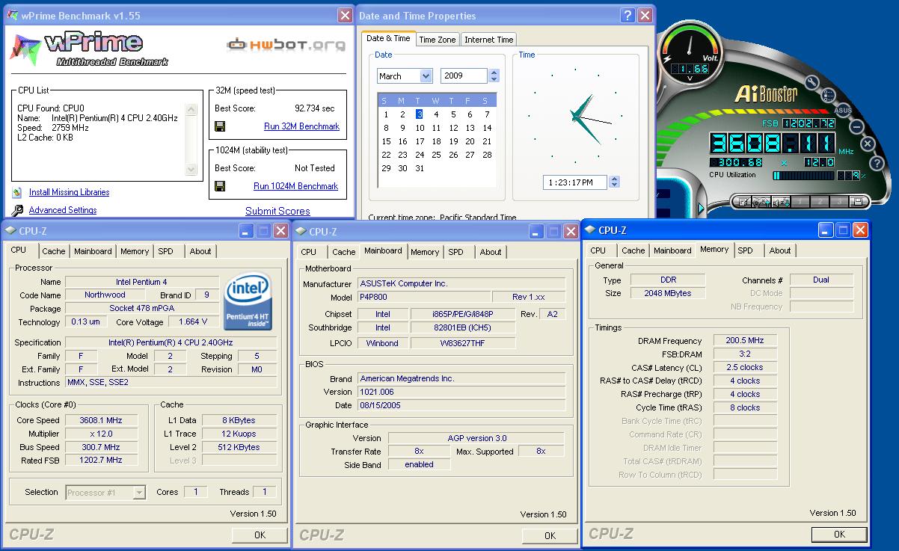Open AiBooster wrench configuration tool
Viewport: 899px width, 551px height.
[811, 81]
